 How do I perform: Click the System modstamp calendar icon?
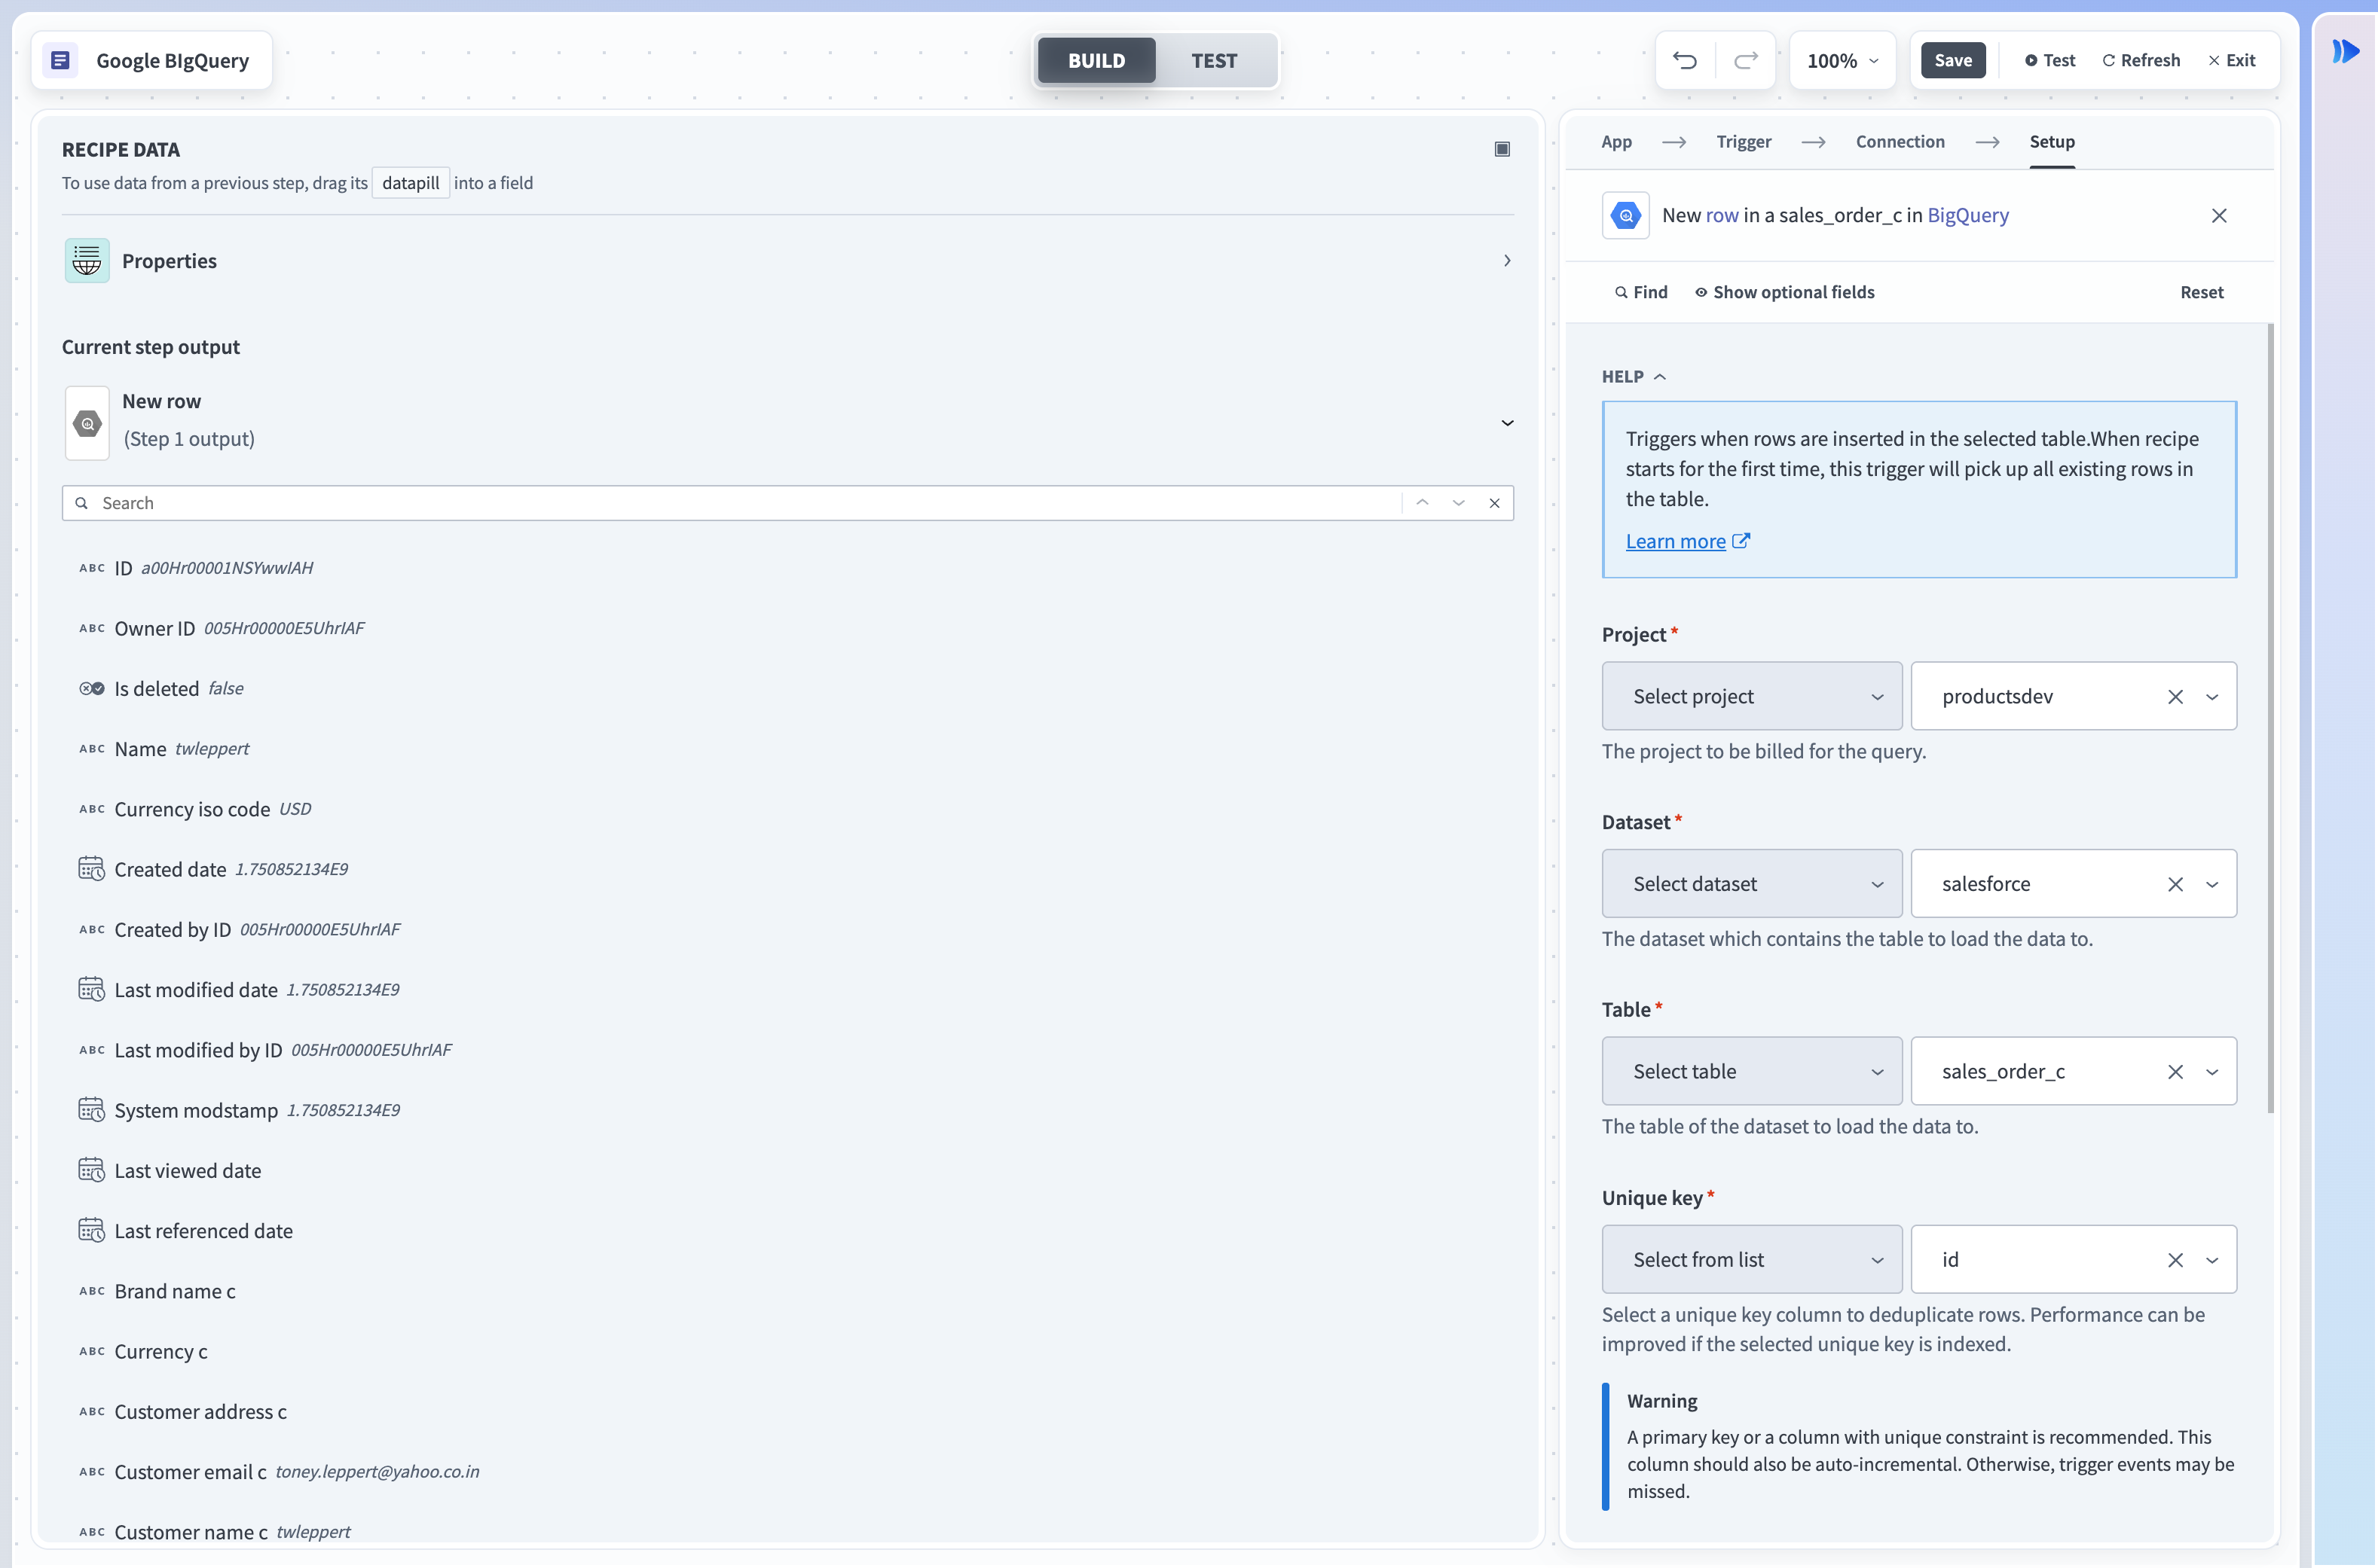pyautogui.click(x=91, y=1110)
